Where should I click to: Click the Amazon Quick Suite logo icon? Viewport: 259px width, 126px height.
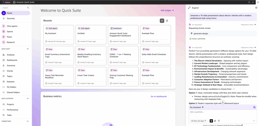click(14, 2)
